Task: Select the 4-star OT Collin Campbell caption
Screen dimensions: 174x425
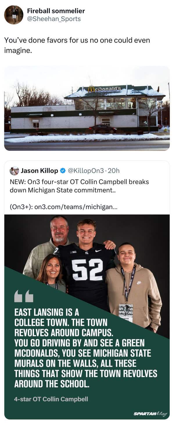Action: coord(51,399)
